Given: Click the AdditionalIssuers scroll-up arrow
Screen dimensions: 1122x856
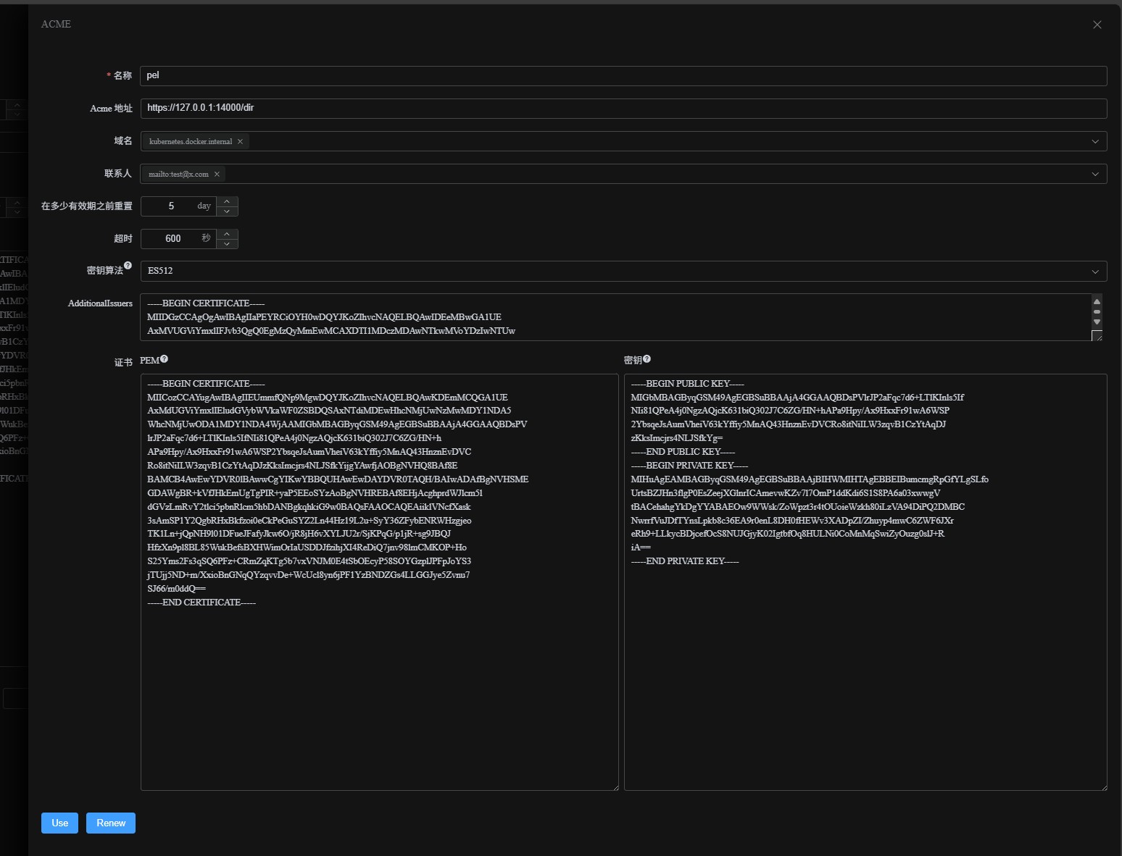Looking at the screenshot, I should 1096,302.
